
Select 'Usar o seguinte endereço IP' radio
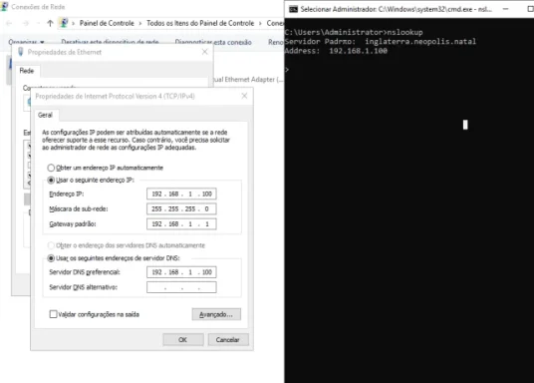tap(51, 181)
